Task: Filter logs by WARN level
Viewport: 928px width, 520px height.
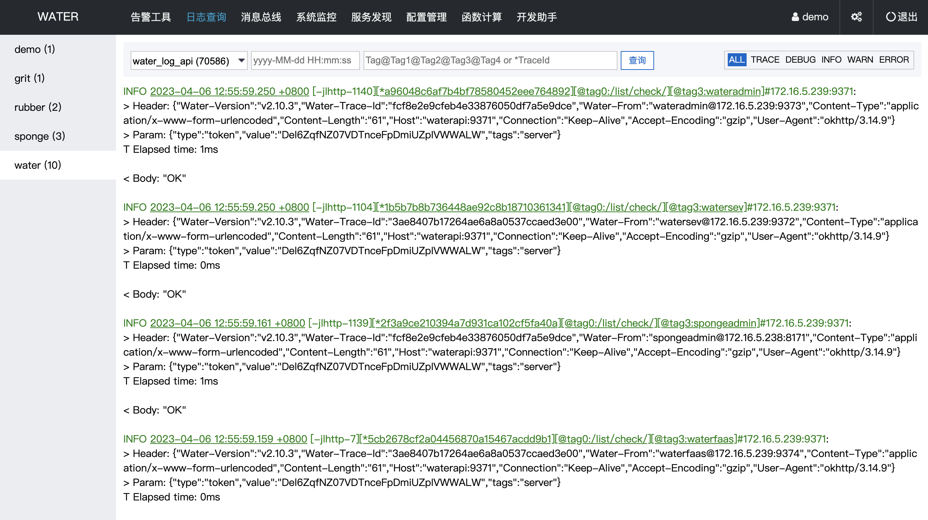Action: coord(860,60)
